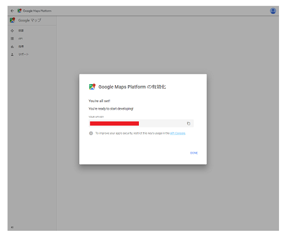The image size is (290, 236).
Task: Go back using the arrow in header
Action: [12, 11]
